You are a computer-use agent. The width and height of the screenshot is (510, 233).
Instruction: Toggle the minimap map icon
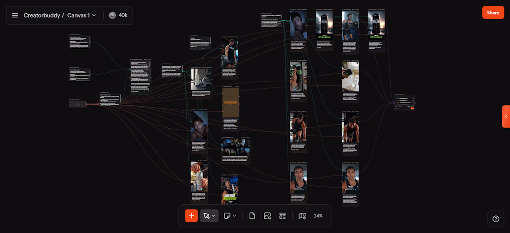[302, 216]
